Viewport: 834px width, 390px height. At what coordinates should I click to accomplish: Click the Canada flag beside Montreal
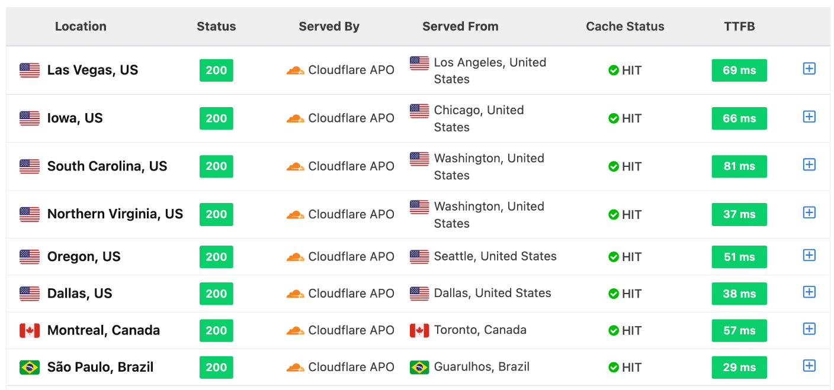click(x=29, y=330)
